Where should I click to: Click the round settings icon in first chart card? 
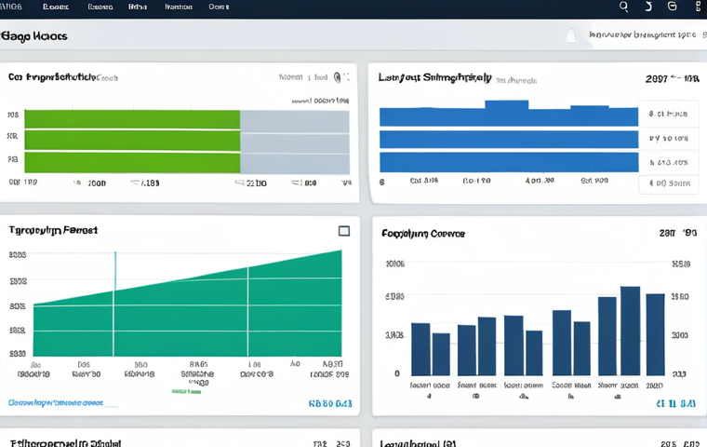337,77
